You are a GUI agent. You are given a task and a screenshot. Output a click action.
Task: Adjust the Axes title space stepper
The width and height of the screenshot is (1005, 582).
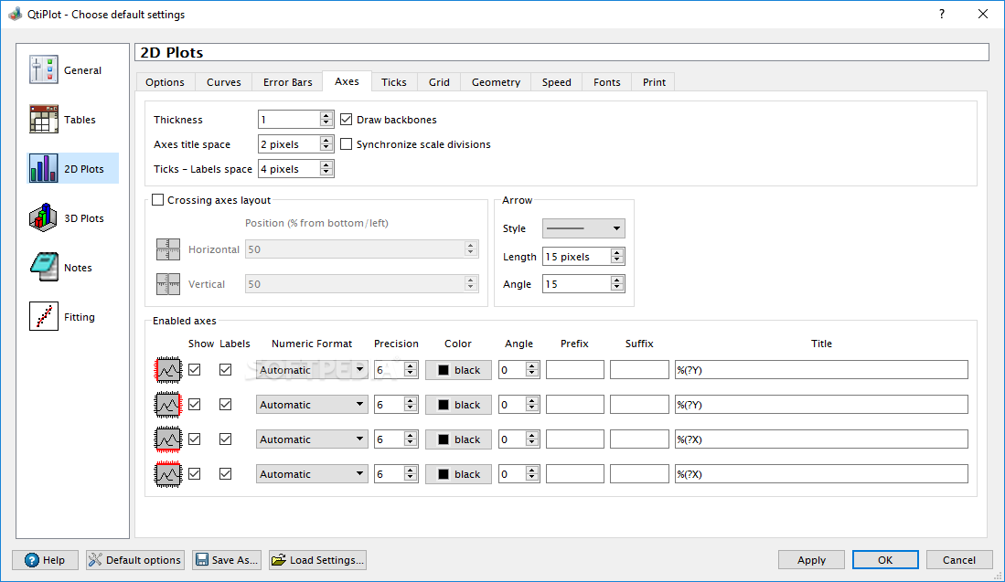tap(326, 144)
